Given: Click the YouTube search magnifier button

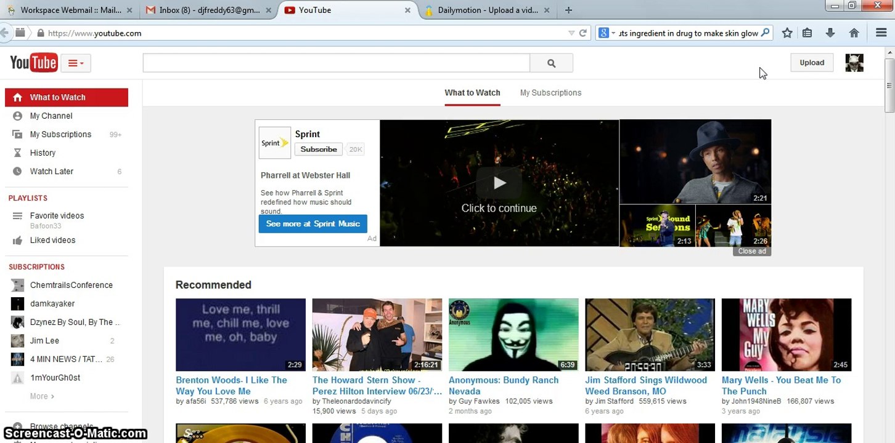Looking at the screenshot, I should 551,63.
